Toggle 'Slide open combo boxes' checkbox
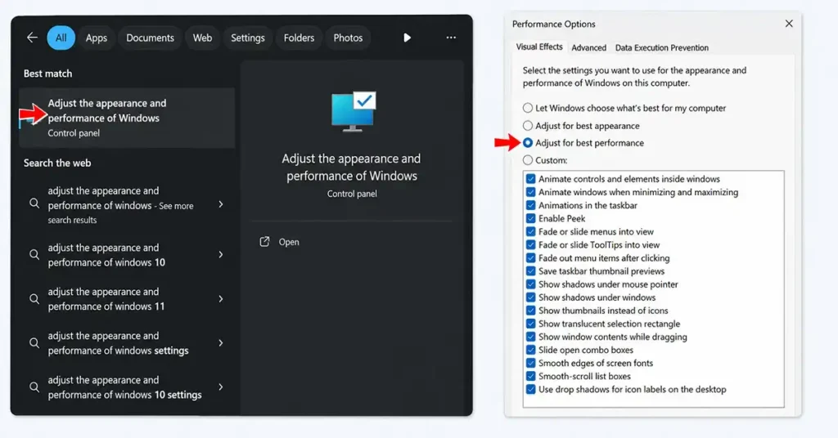838x438 pixels. coord(530,350)
